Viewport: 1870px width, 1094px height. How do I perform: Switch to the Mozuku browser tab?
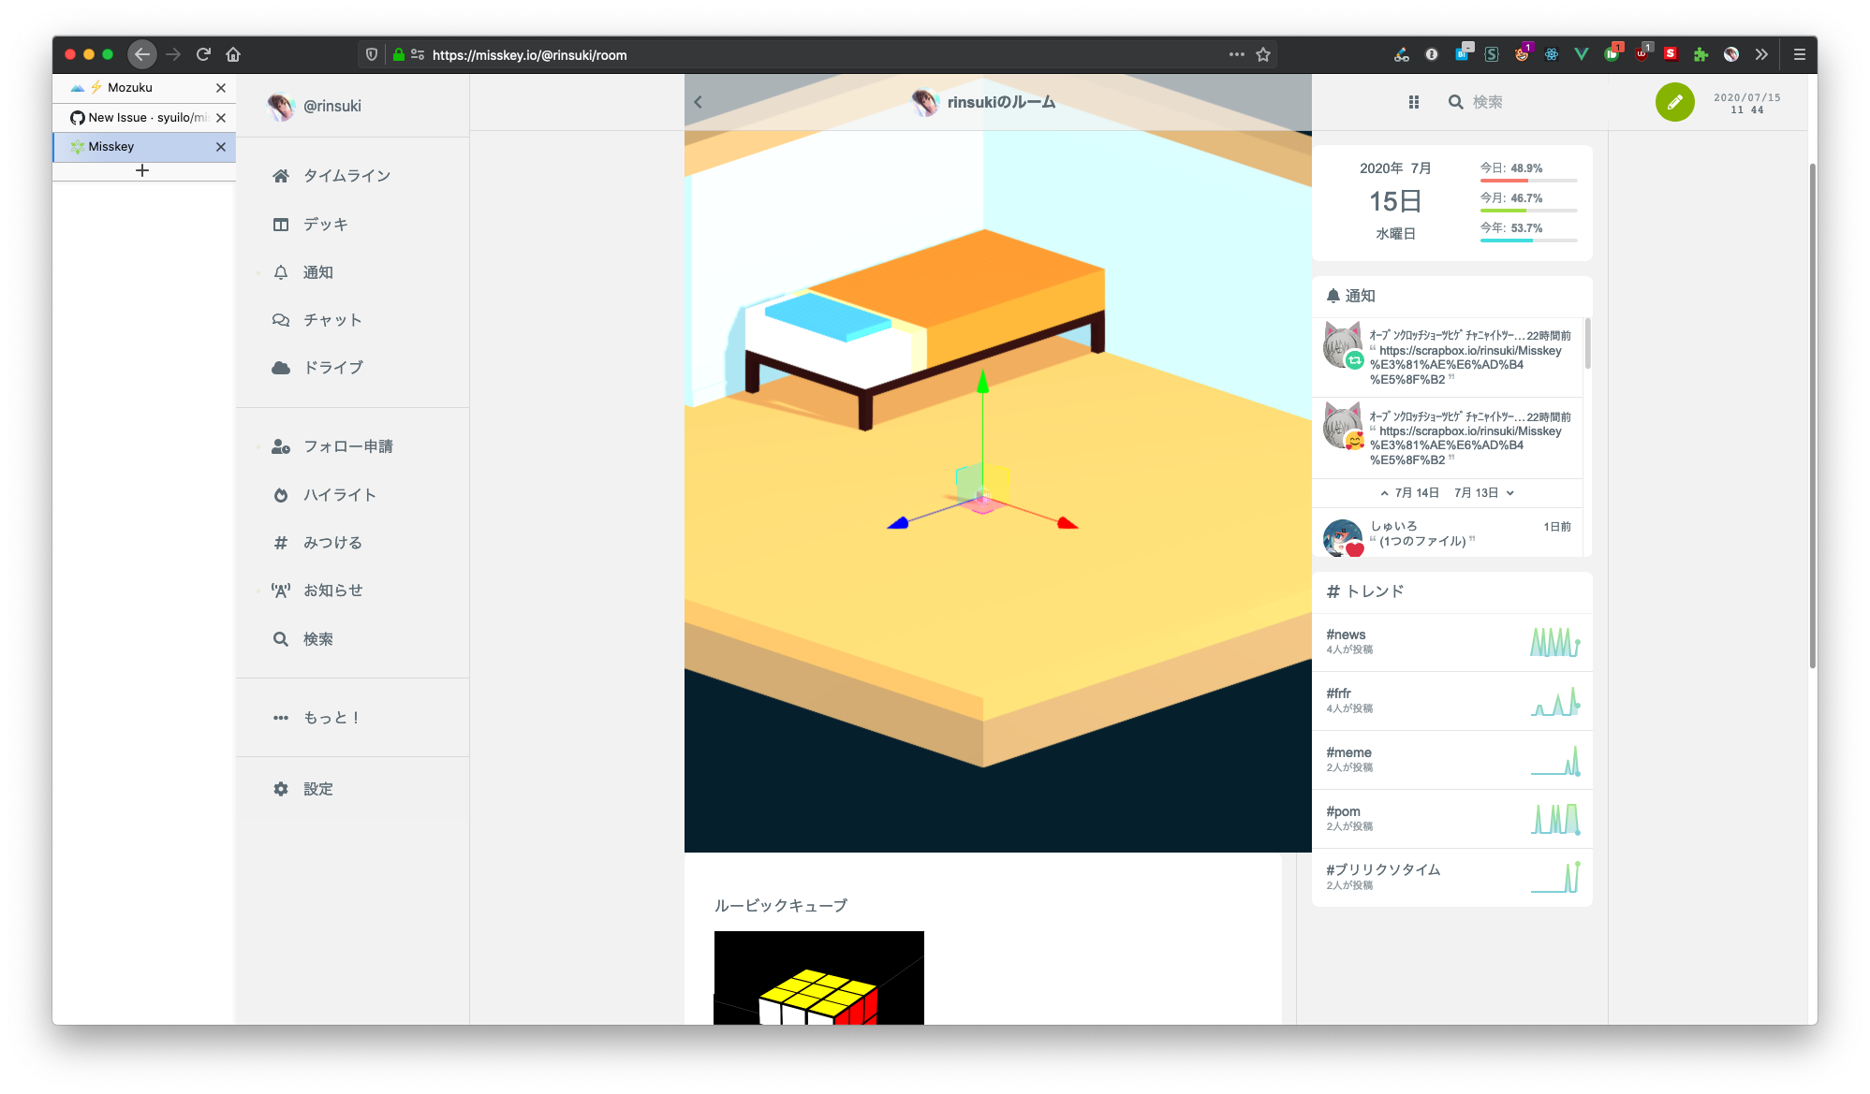[131, 86]
